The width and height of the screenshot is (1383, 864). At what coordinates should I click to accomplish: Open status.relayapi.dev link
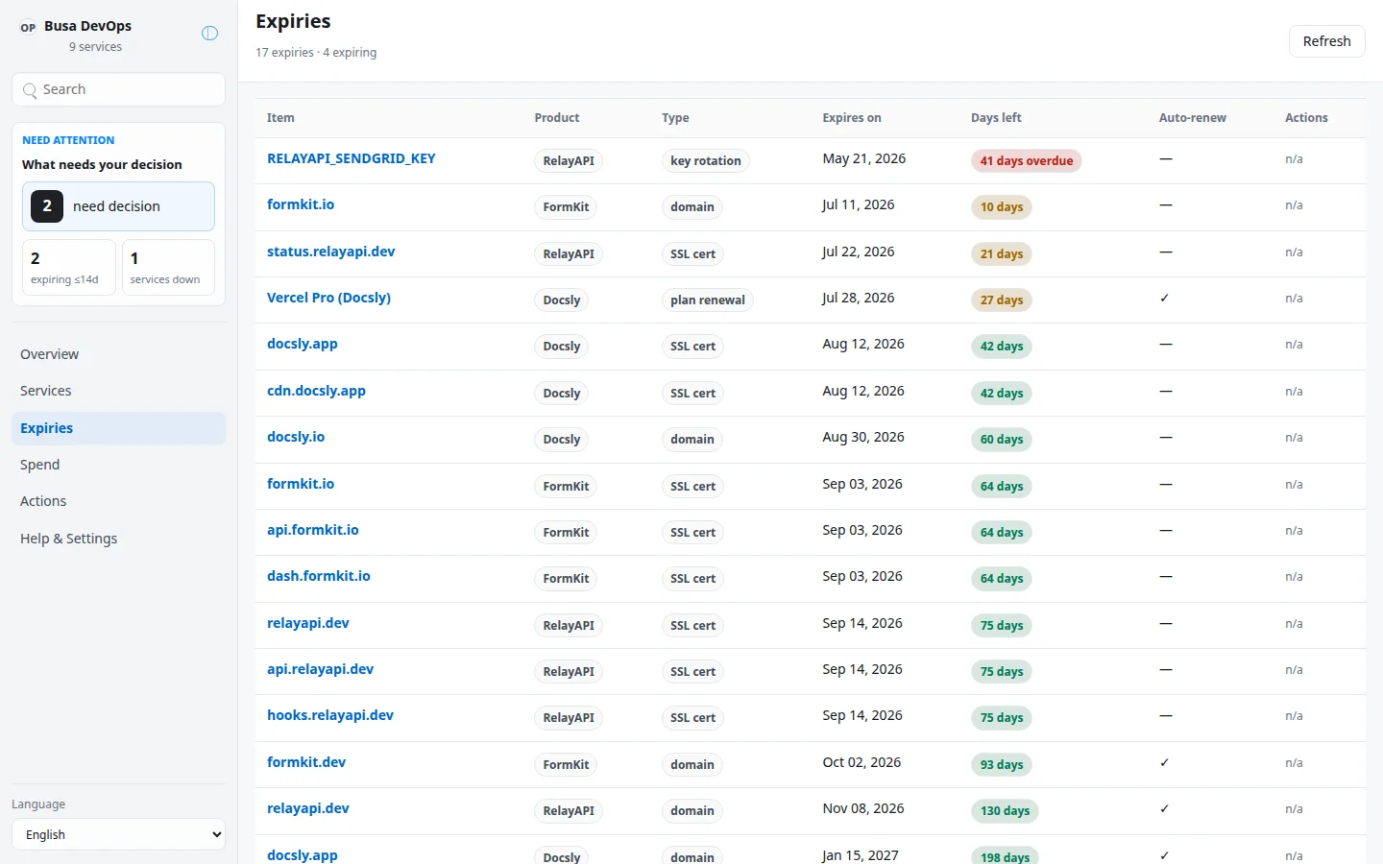331,252
